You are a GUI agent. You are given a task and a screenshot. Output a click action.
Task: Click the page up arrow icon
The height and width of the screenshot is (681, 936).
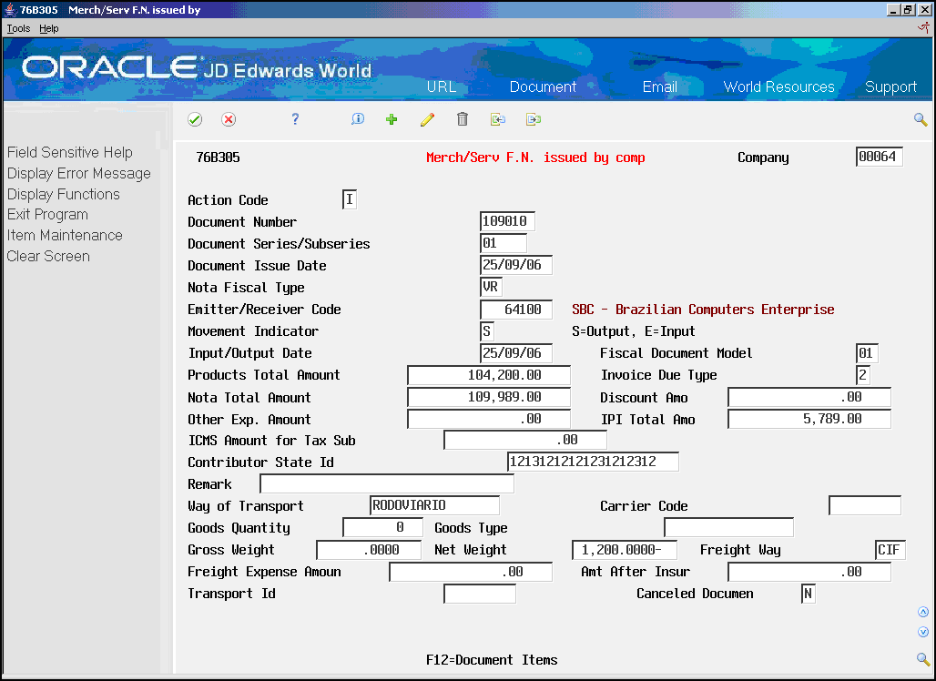(x=923, y=613)
